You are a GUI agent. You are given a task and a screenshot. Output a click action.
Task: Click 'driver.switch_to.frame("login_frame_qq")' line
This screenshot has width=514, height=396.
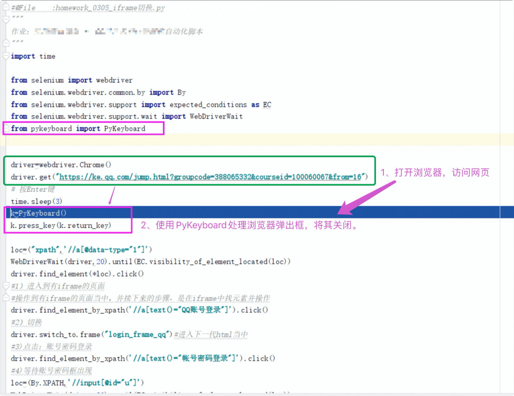click(x=92, y=334)
